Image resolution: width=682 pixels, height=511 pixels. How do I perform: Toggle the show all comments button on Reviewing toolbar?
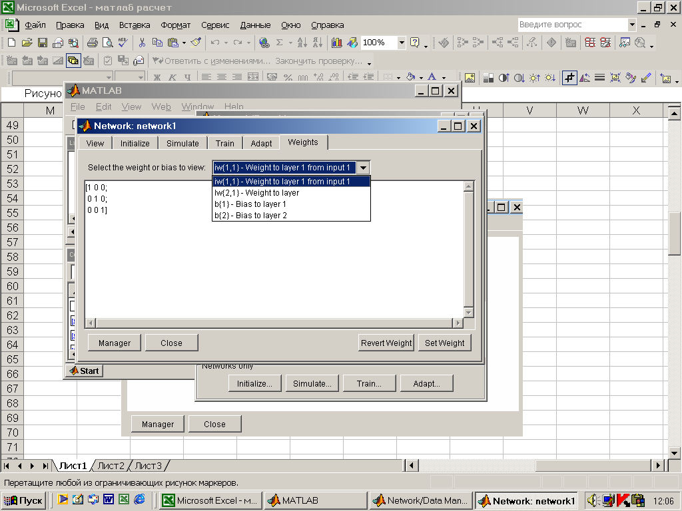pos(73,61)
